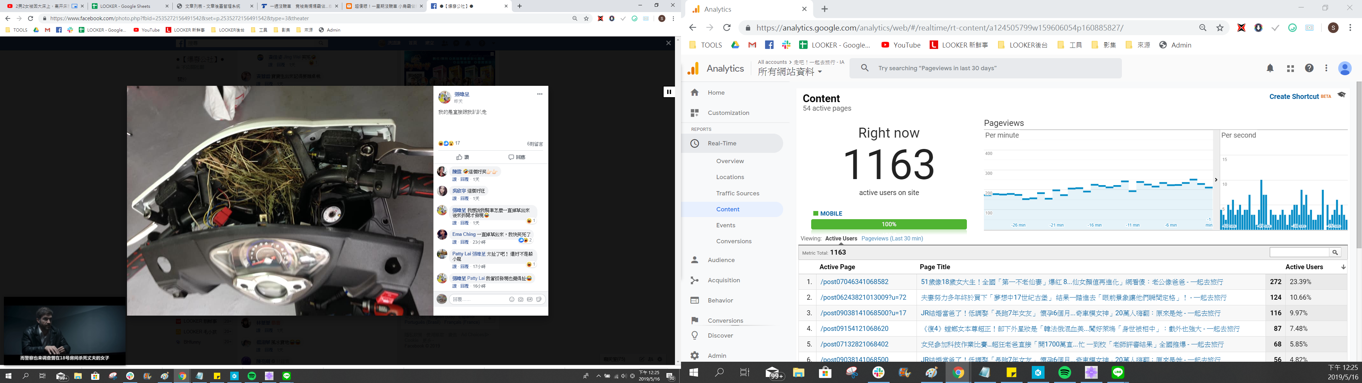This screenshot has width=1362, height=383.
Task: Click the Create Shortcut link
Action: 1294,96
